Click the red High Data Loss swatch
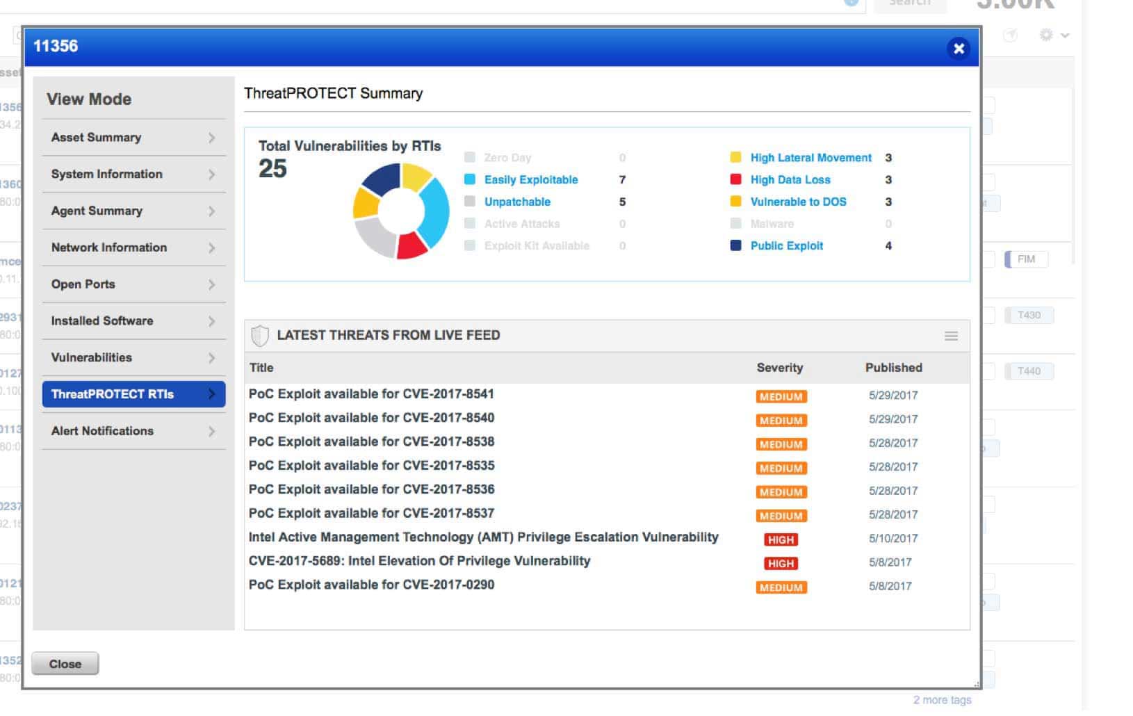This screenshot has height=716, width=1133. (x=735, y=179)
